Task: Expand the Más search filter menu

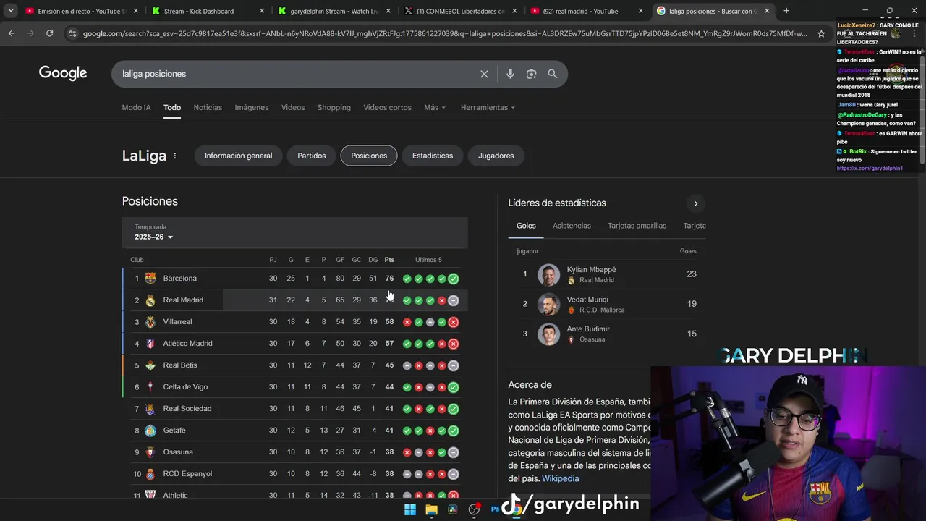Action: [x=435, y=107]
